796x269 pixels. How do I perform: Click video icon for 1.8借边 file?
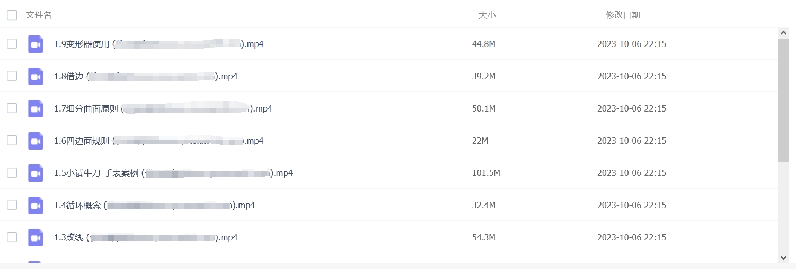(x=36, y=76)
